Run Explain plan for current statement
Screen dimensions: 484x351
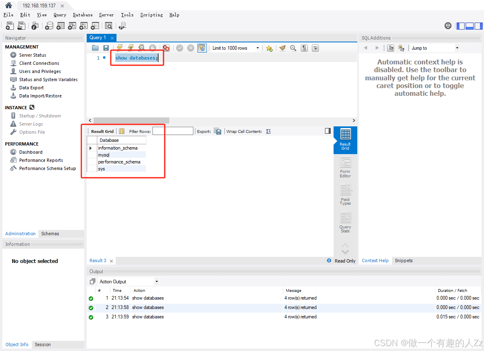tap(141, 48)
